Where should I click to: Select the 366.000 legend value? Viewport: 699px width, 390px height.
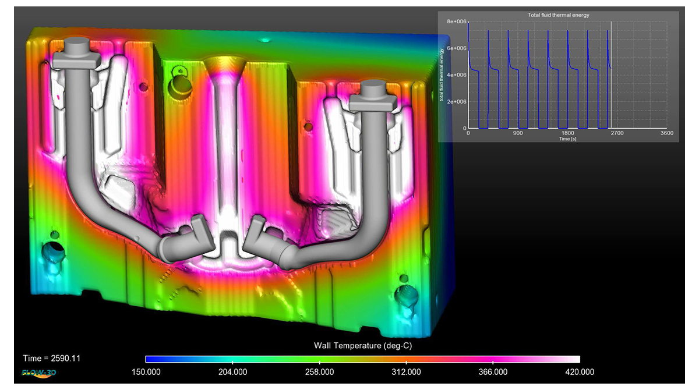click(493, 372)
